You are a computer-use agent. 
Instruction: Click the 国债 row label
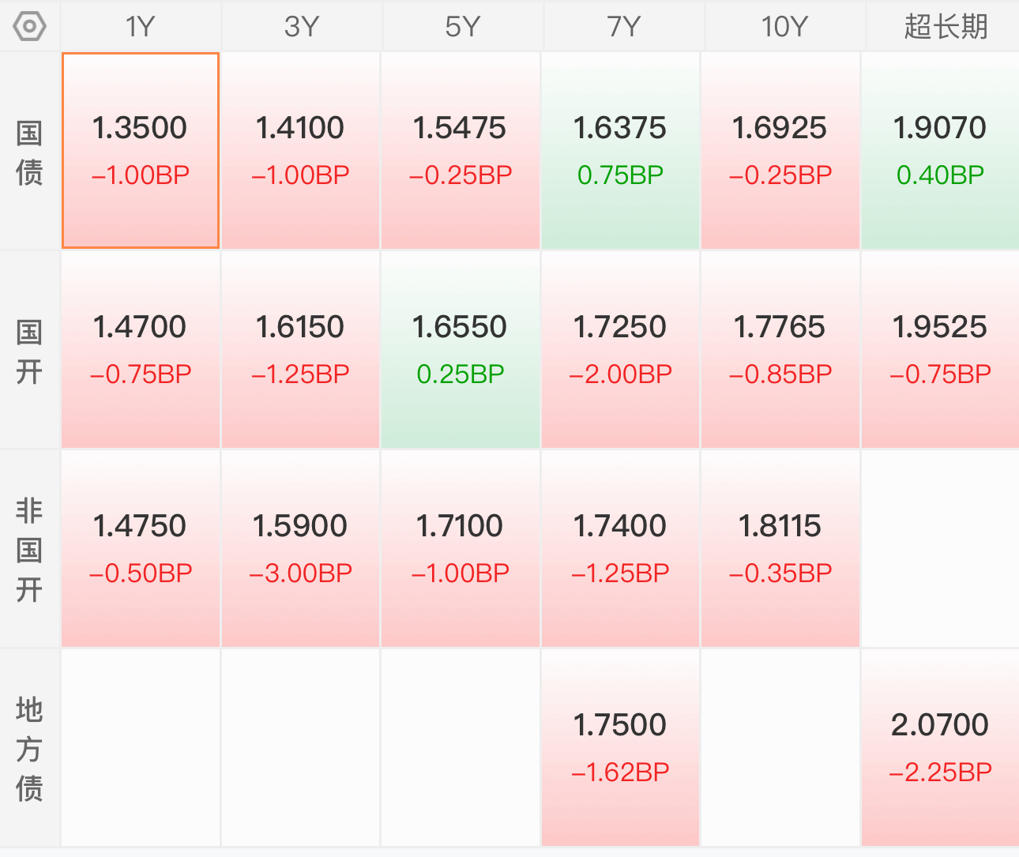pos(29,152)
